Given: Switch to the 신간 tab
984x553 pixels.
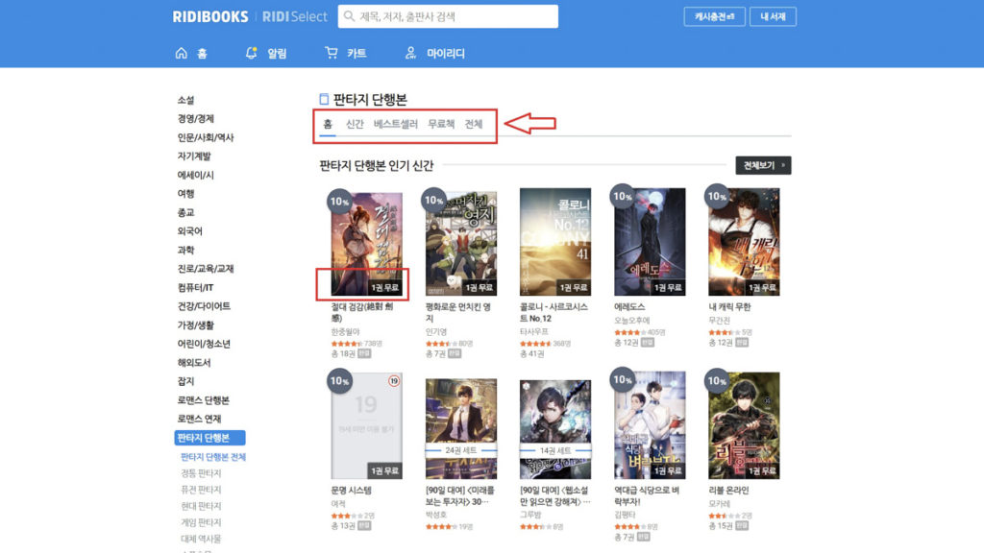Looking at the screenshot, I should (x=355, y=124).
